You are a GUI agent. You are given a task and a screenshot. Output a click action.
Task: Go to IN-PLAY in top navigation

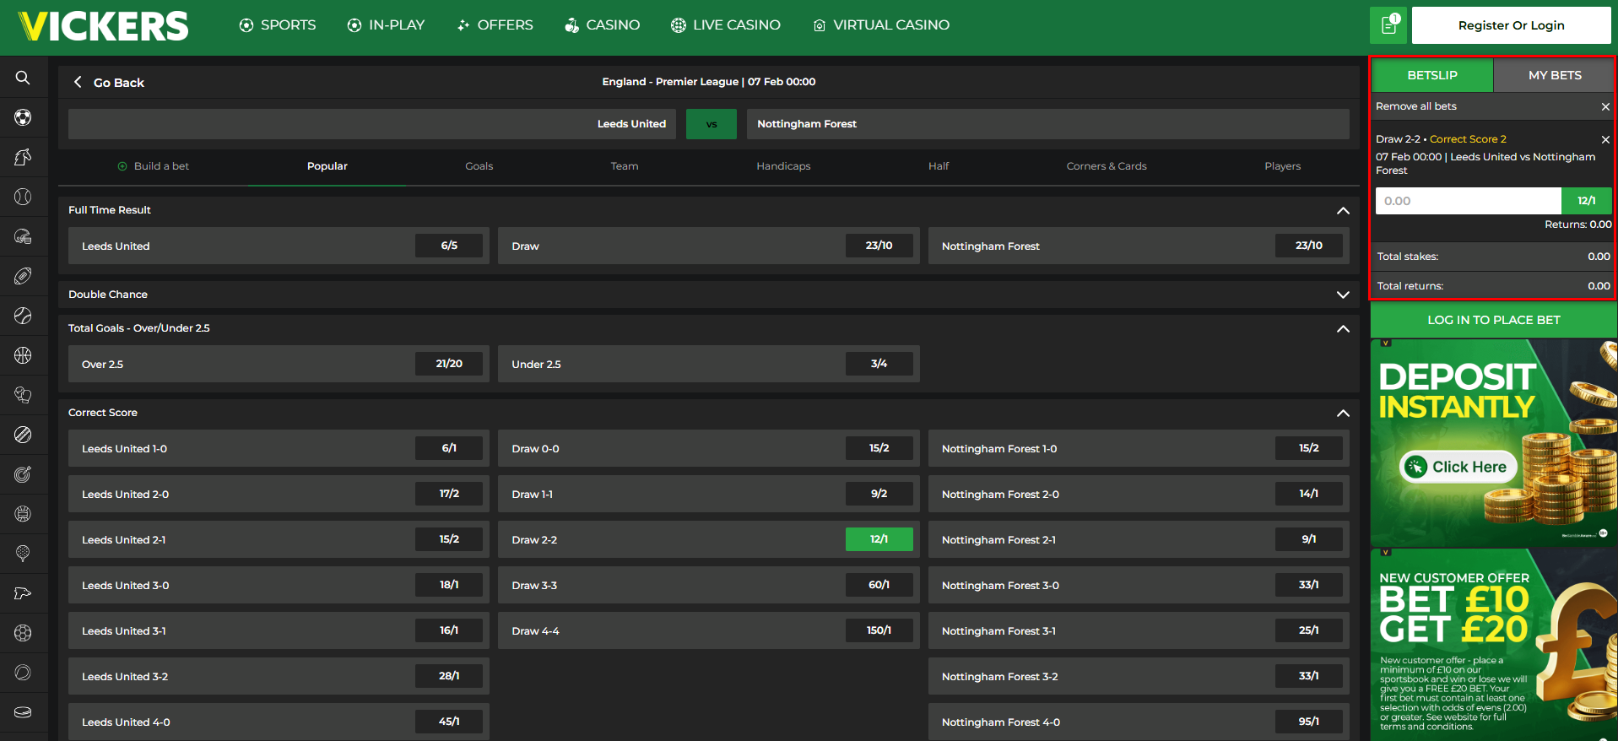click(386, 25)
